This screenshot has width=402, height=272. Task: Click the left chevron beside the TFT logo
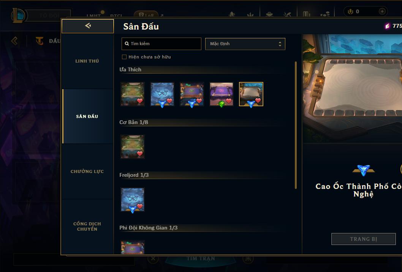tap(14, 41)
